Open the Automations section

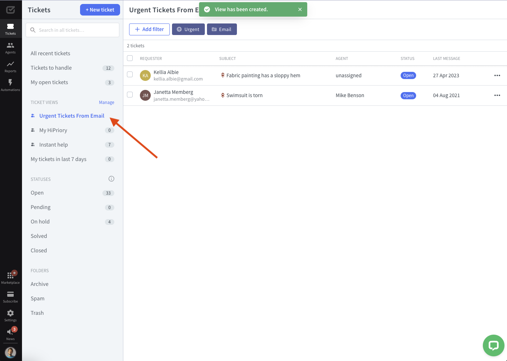[x=10, y=85]
